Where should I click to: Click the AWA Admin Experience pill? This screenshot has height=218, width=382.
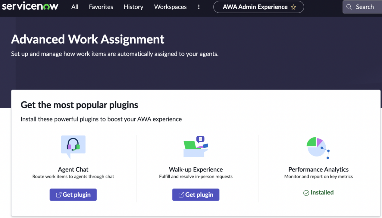point(258,7)
